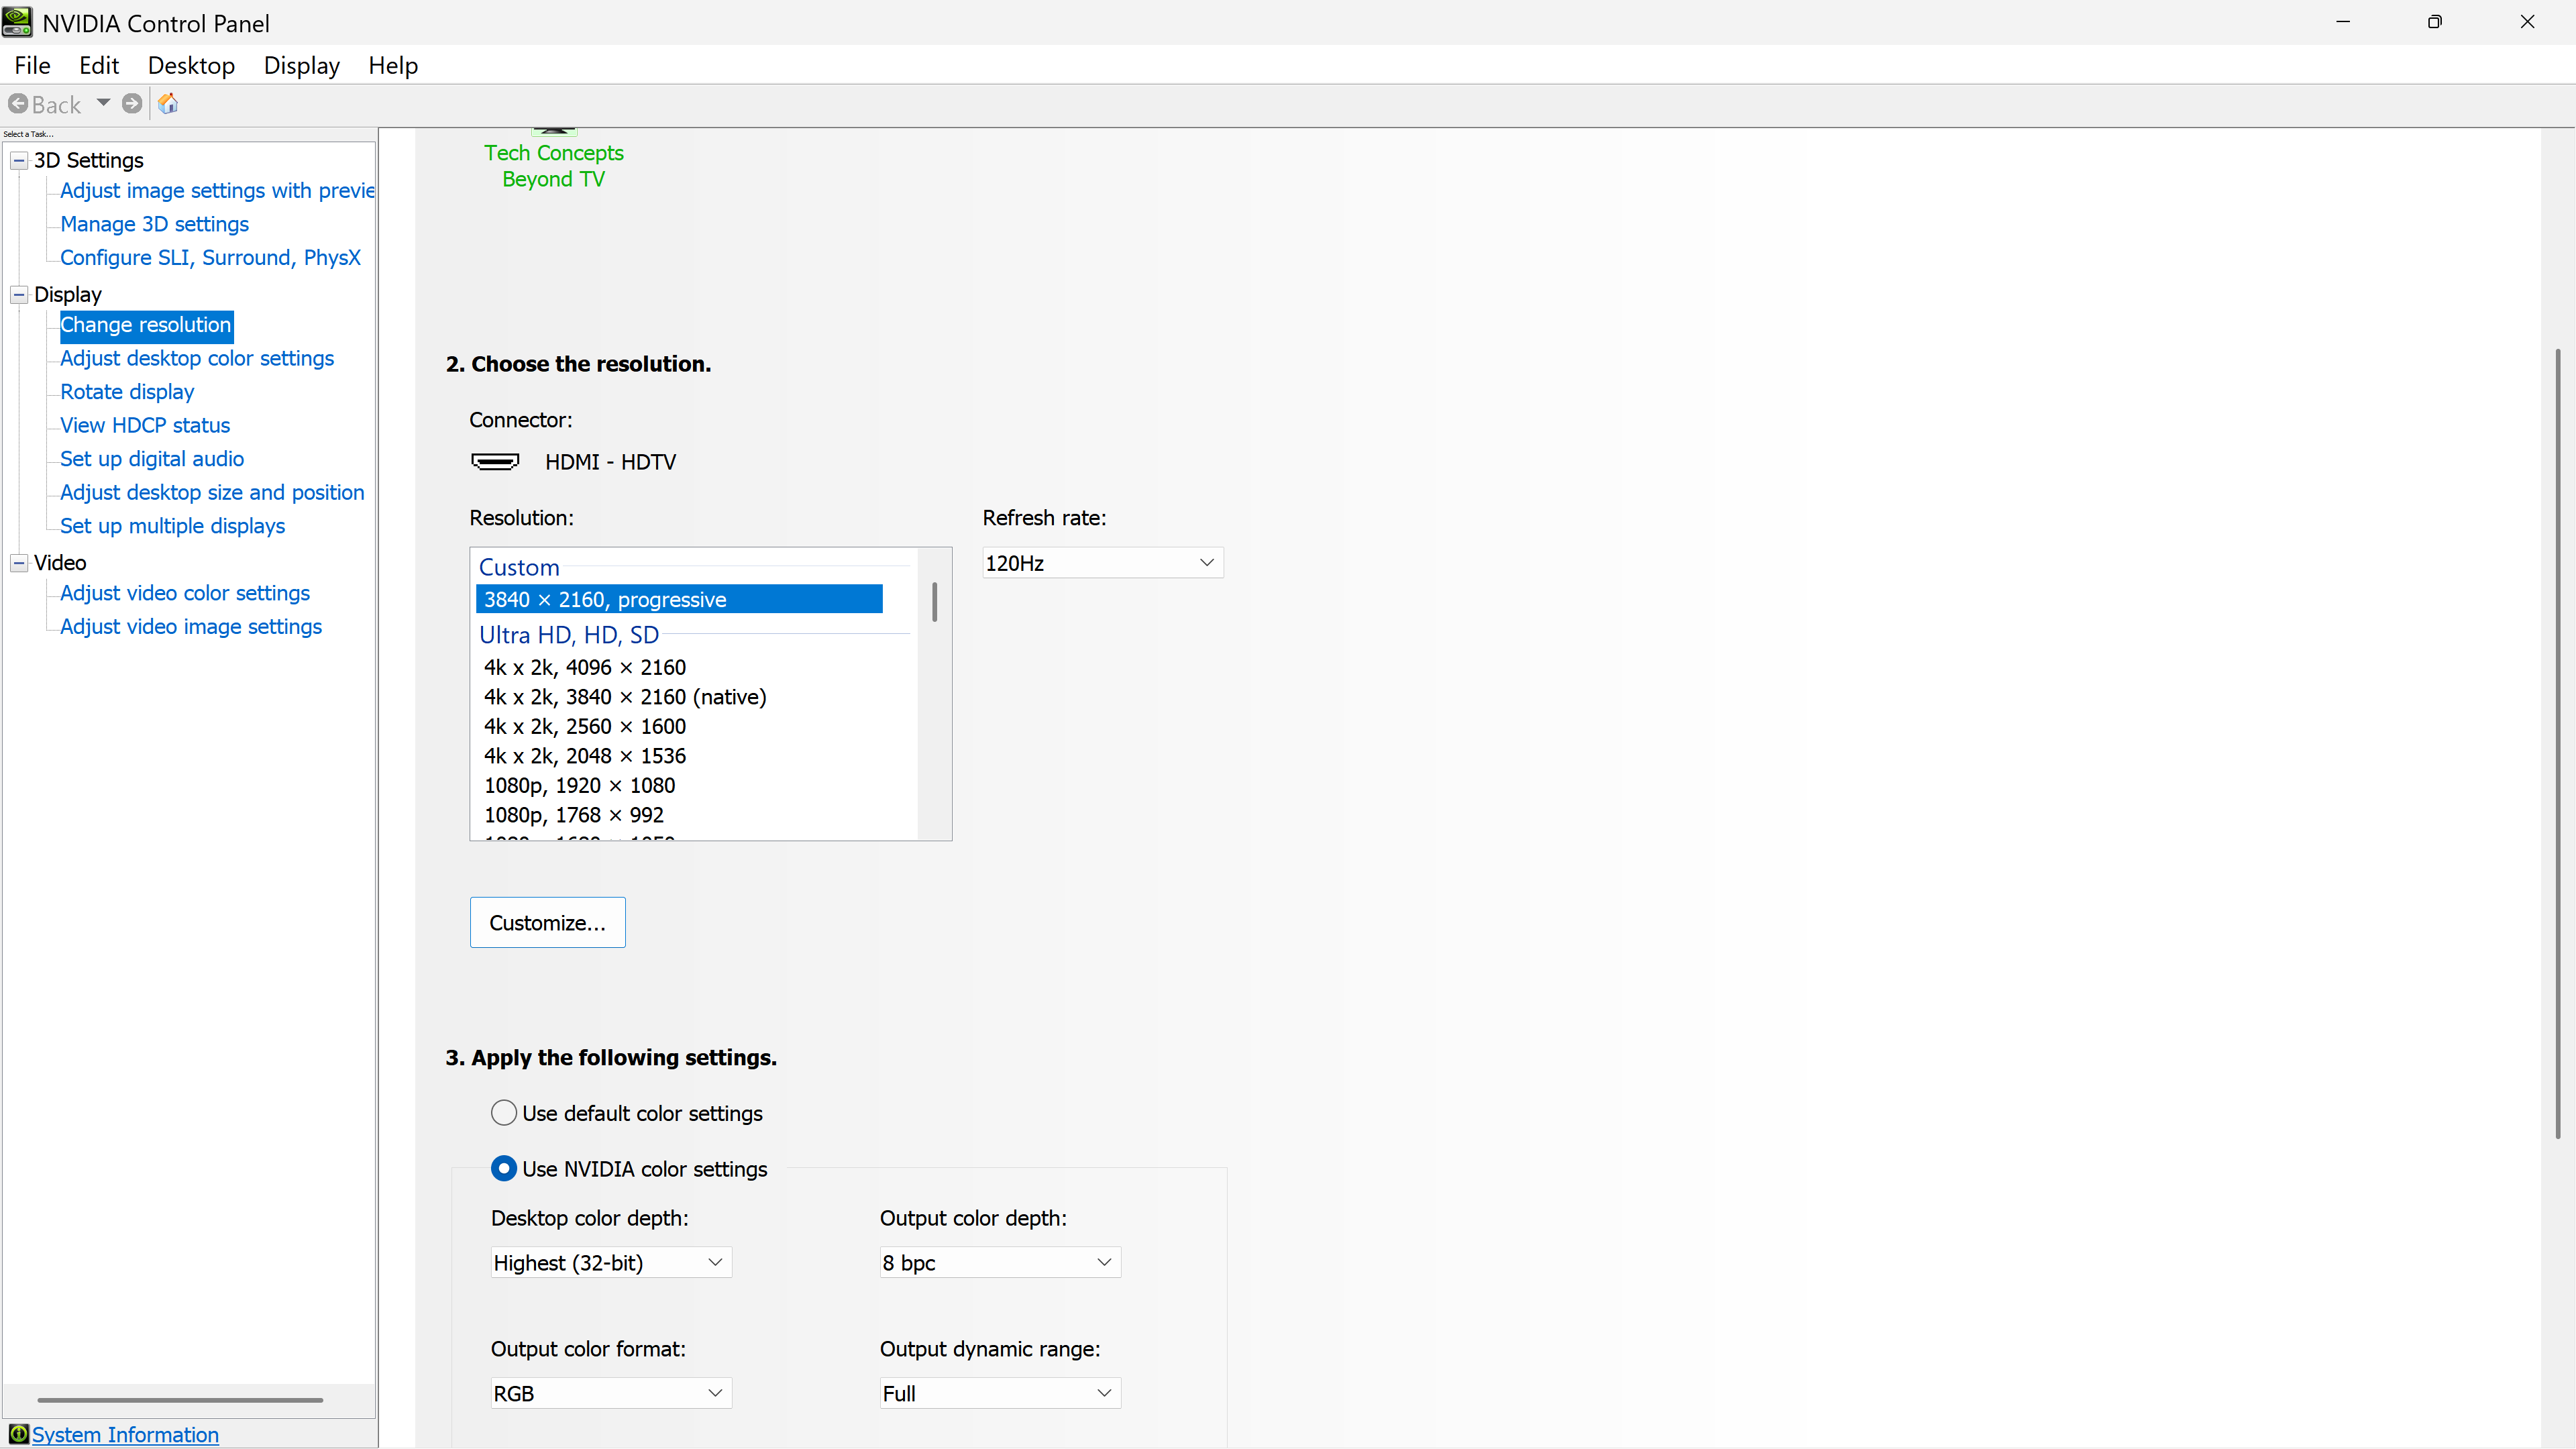
Task: Open Adjust desktop color settings
Action: click(x=197, y=358)
